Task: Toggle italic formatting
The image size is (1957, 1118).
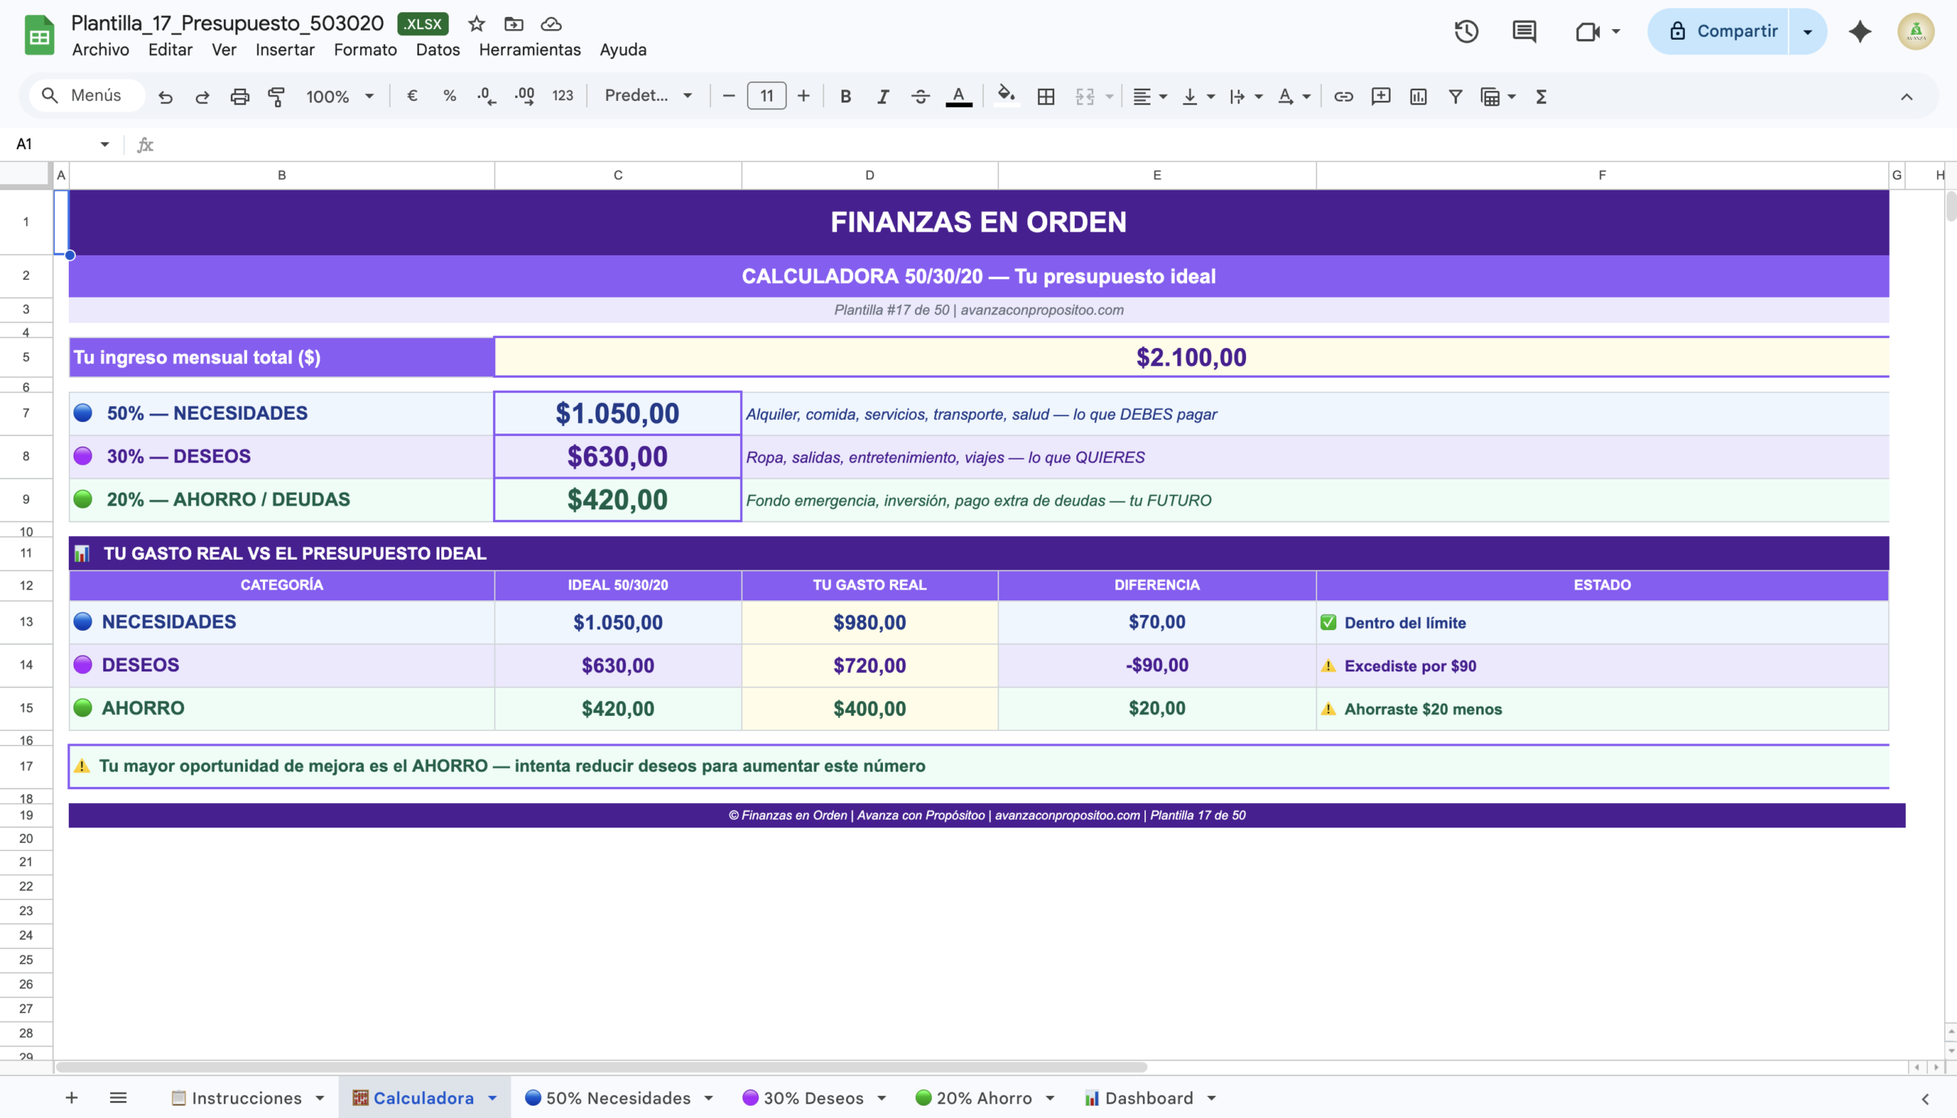Action: pyautogui.click(x=883, y=96)
